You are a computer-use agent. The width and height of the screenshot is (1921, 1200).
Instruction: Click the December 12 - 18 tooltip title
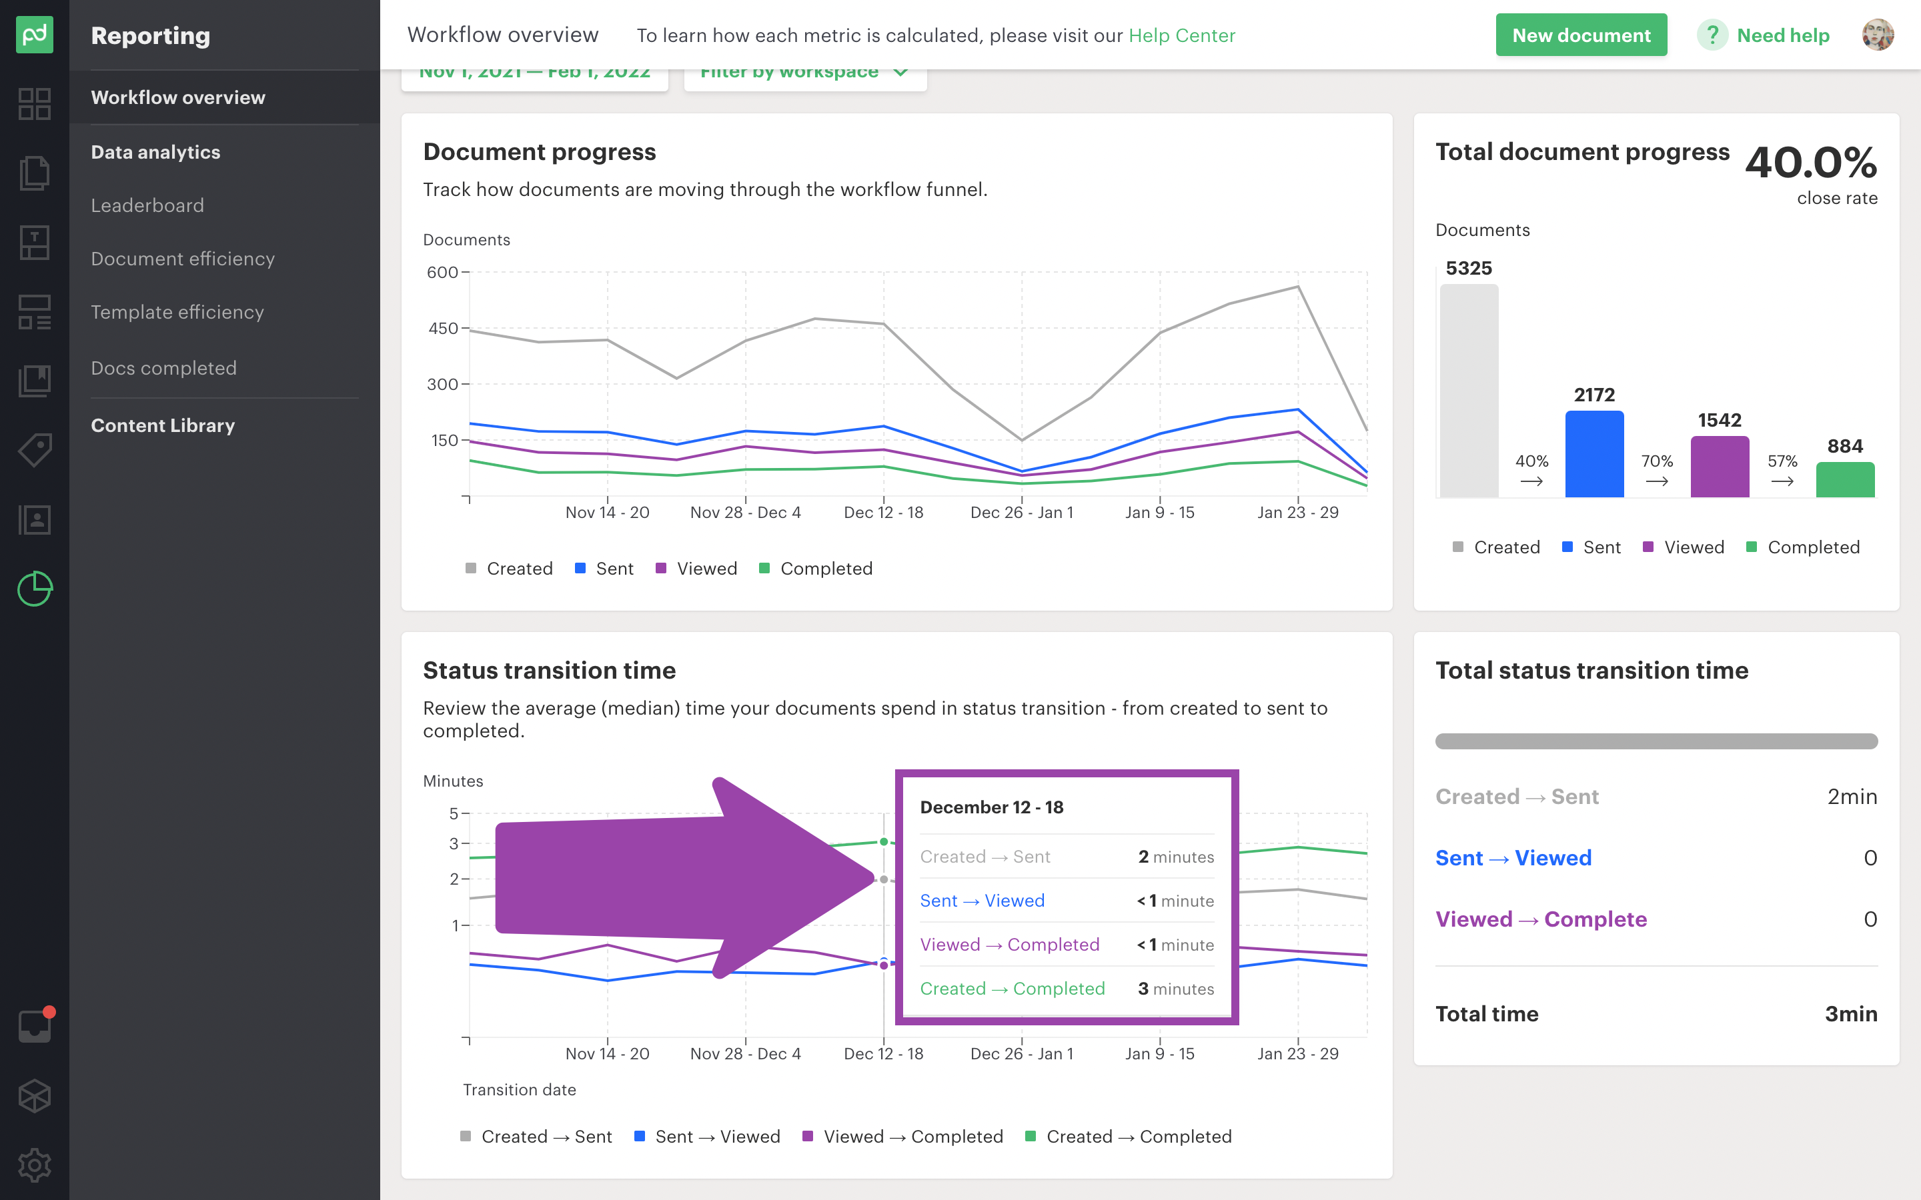click(991, 807)
